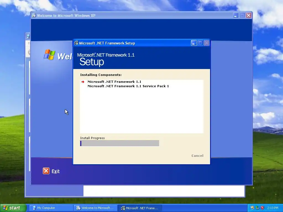Click the first system tray icon

coord(252,208)
